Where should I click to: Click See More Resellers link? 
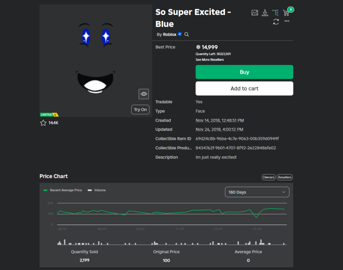[210, 60]
